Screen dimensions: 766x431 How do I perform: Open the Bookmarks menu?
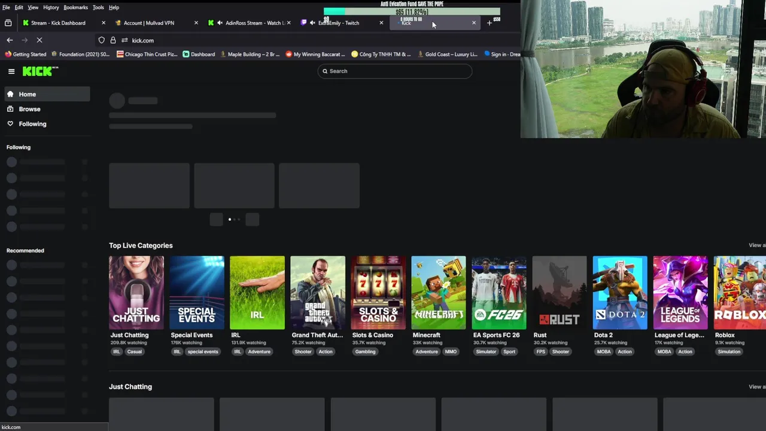click(x=75, y=7)
